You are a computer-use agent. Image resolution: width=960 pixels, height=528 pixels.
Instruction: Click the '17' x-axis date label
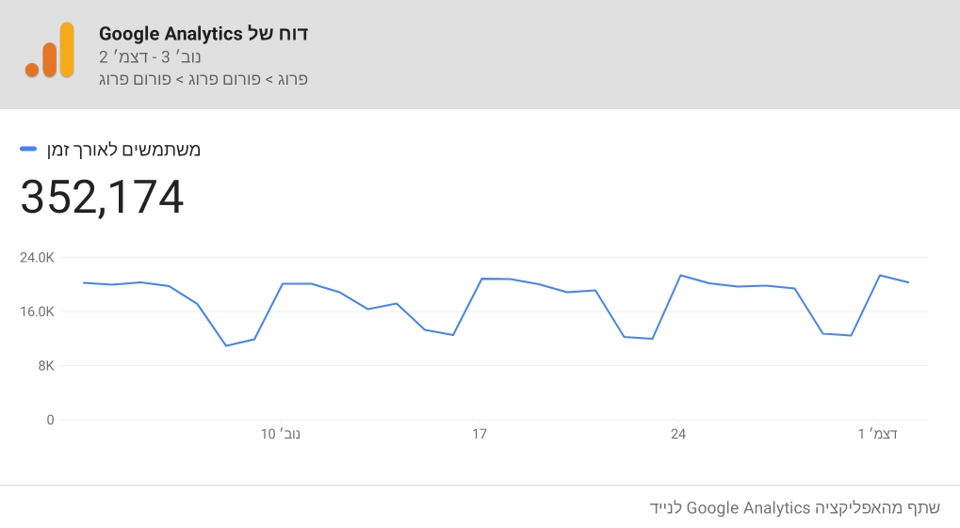coord(480,434)
